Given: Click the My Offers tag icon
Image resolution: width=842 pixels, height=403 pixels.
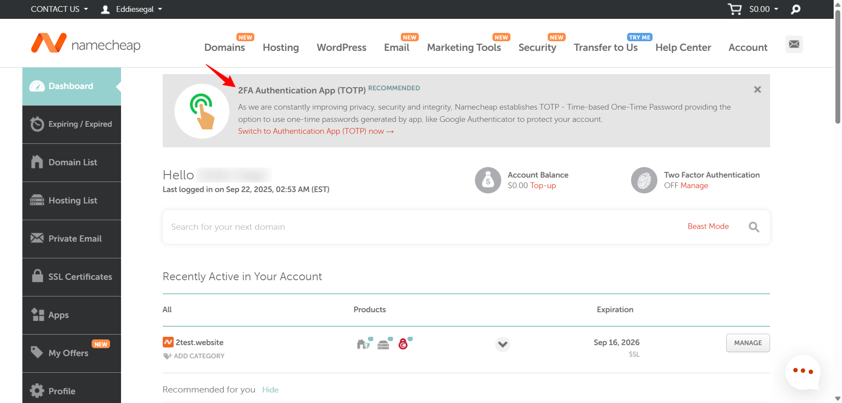Looking at the screenshot, I should tap(37, 352).
